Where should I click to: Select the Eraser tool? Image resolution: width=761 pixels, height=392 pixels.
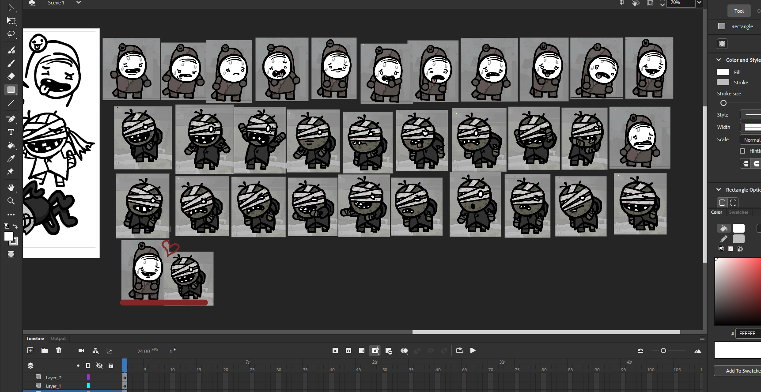point(11,76)
